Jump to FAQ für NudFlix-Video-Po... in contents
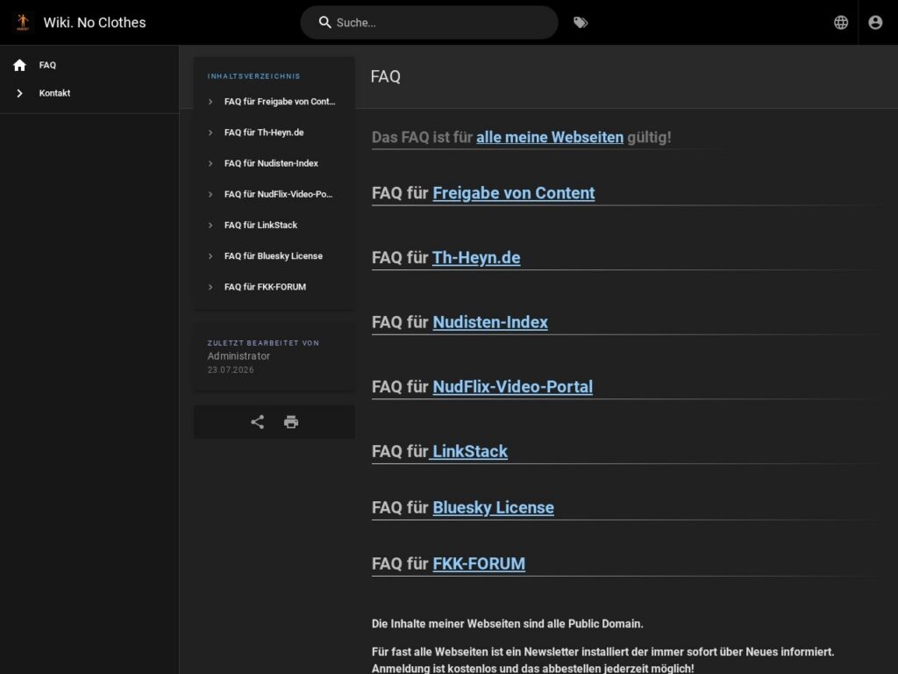Viewport: 898px width, 674px height. click(278, 194)
